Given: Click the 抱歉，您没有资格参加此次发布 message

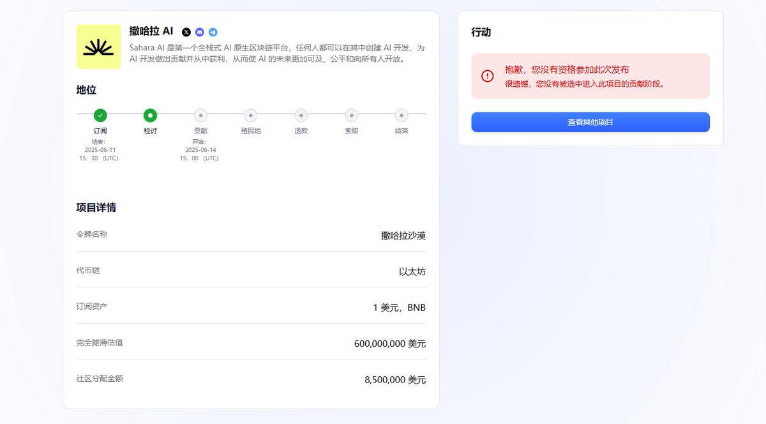Looking at the screenshot, I should coord(567,70).
